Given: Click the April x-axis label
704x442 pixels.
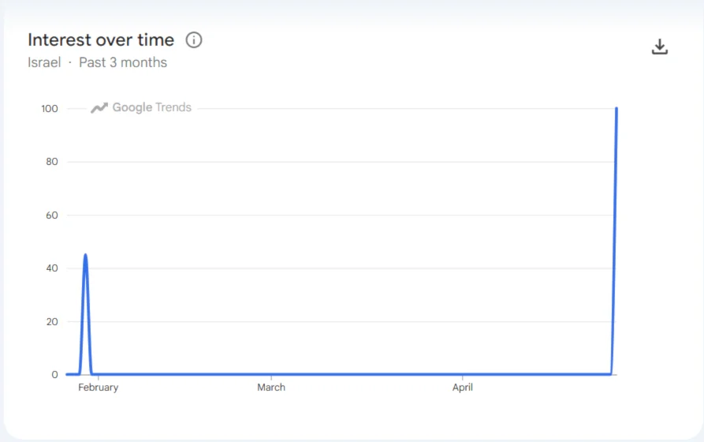Looking at the screenshot, I should (463, 388).
